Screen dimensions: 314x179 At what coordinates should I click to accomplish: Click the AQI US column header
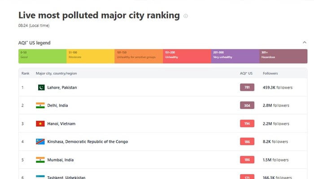pos(246,73)
